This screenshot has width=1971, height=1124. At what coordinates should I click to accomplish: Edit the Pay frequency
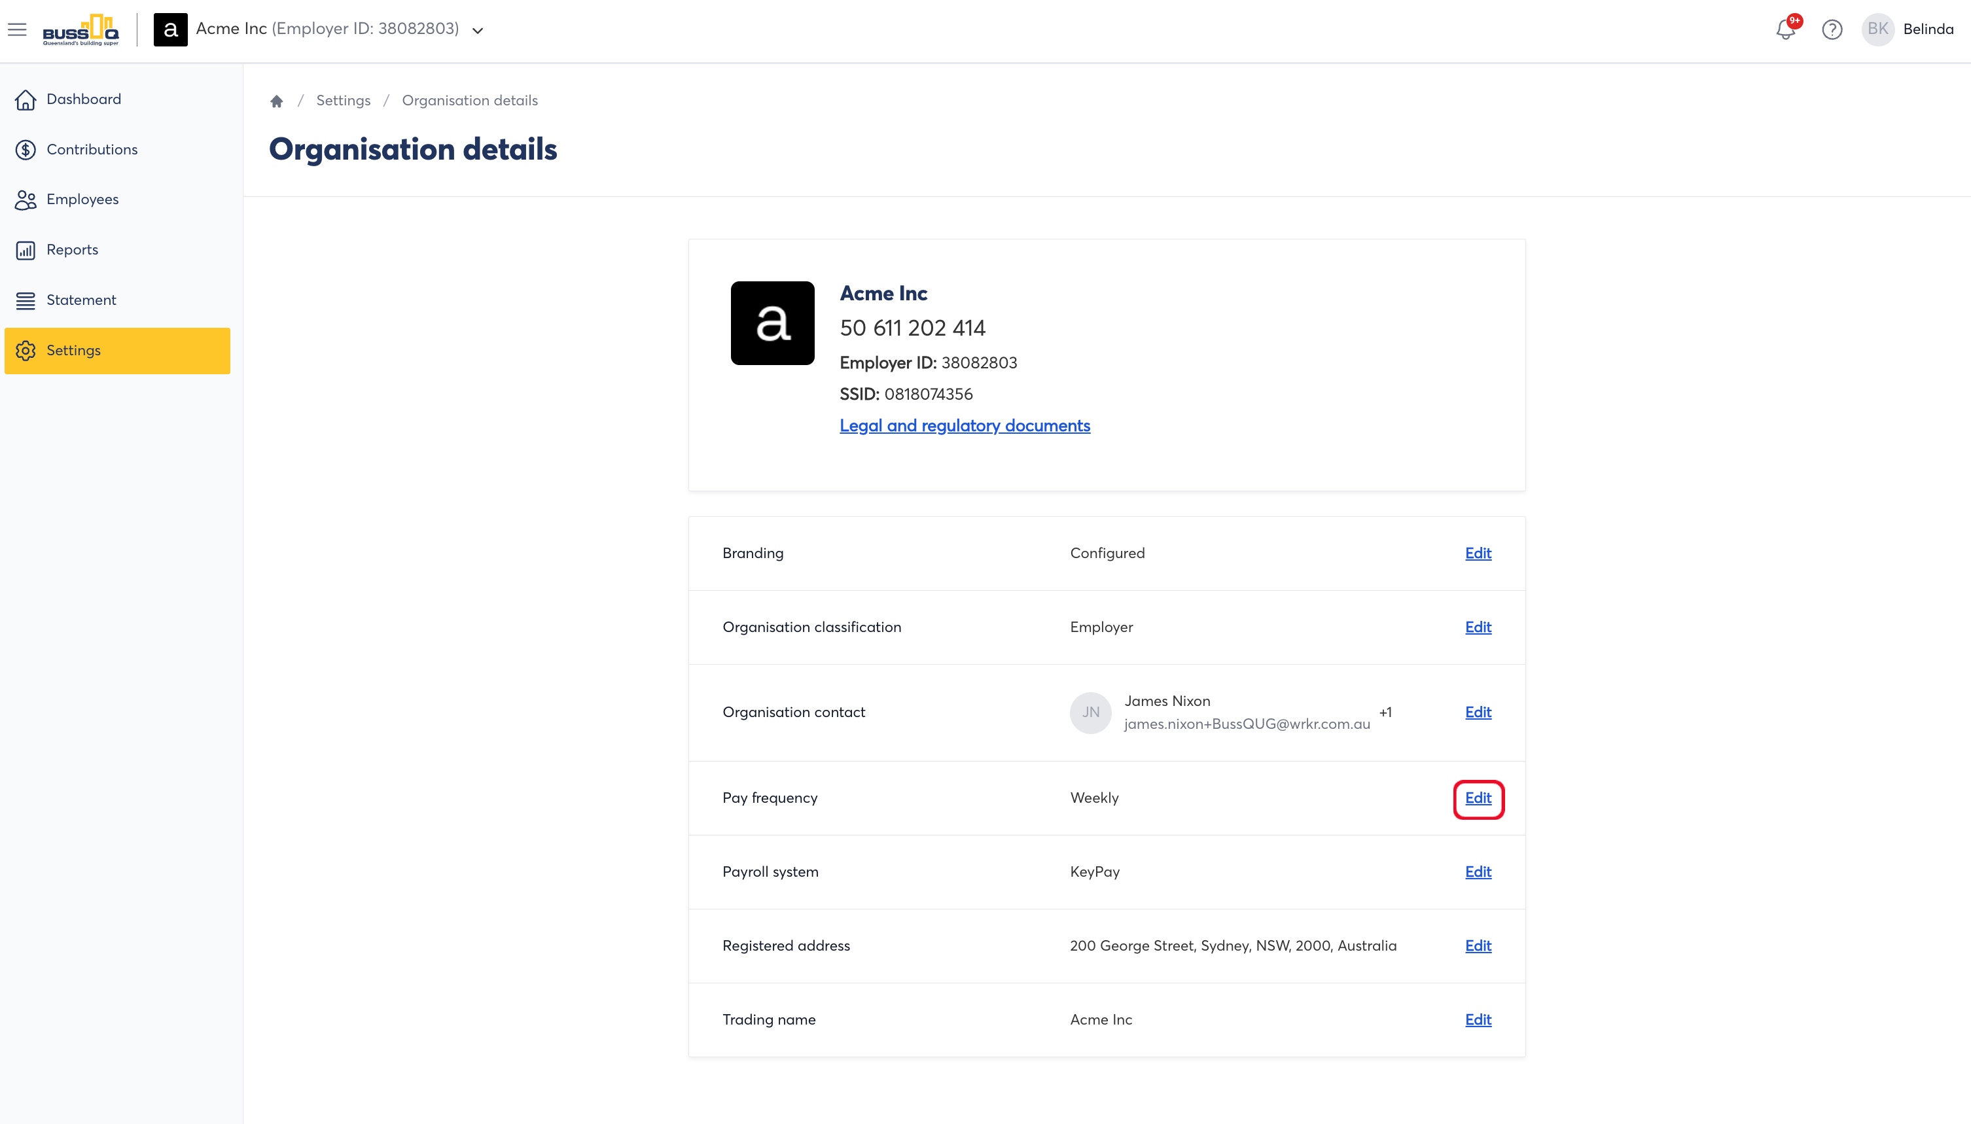[1478, 798]
